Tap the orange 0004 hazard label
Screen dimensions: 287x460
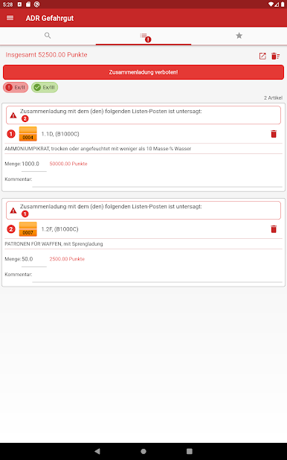click(x=28, y=134)
